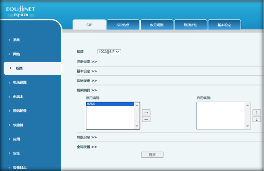Viewport: 264px width, 171px height.
Task: Click the EQUIINET EQ-X7A logo
Action: coord(21,11)
